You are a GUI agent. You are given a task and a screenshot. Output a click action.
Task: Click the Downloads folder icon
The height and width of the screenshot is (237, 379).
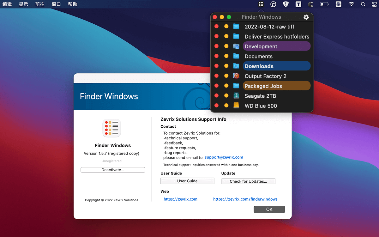point(236,66)
